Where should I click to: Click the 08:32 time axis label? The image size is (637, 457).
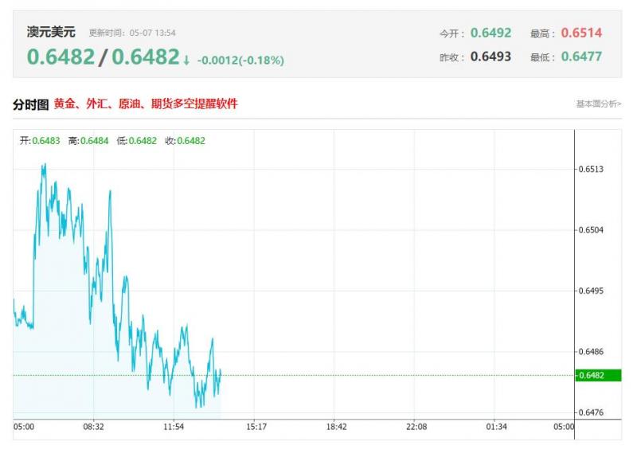(x=93, y=427)
